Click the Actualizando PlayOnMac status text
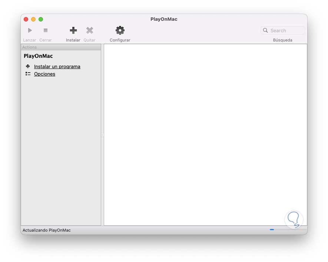This screenshot has width=328, height=262. [47, 230]
